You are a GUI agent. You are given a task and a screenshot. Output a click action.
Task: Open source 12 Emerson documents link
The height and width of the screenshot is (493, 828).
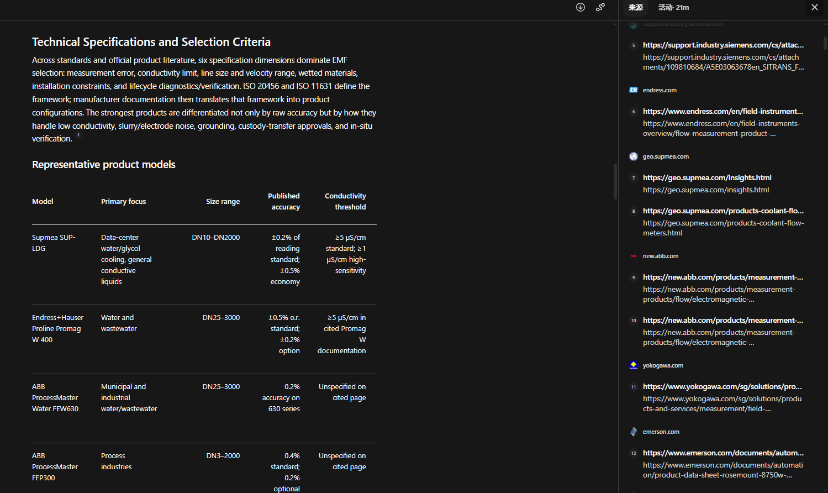[x=723, y=453]
